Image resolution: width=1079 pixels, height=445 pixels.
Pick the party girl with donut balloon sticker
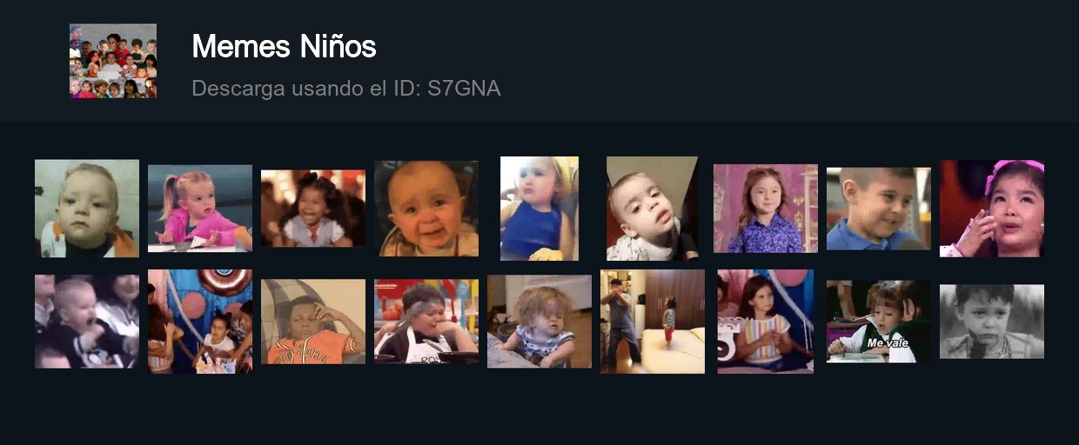point(200,322)
